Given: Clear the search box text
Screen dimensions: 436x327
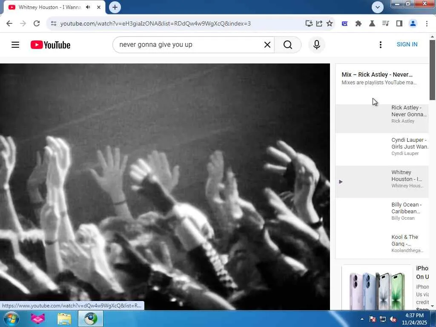Looking at the screenshot, I should (267, 44).
